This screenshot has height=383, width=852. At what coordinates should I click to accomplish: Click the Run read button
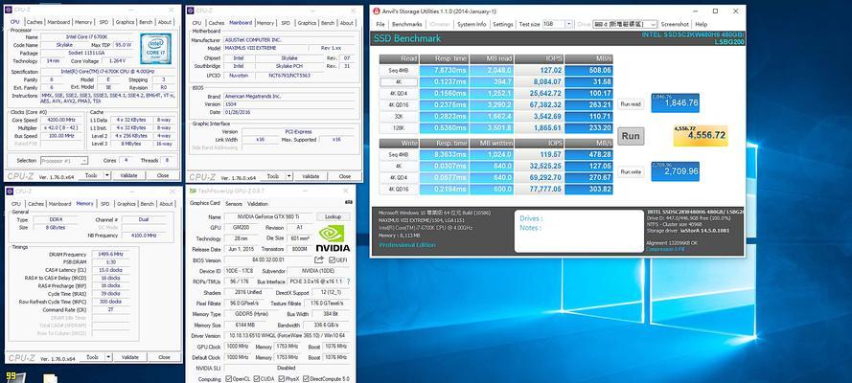[631, 103]
